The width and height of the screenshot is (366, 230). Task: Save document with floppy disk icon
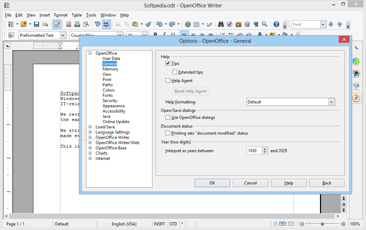37,24
